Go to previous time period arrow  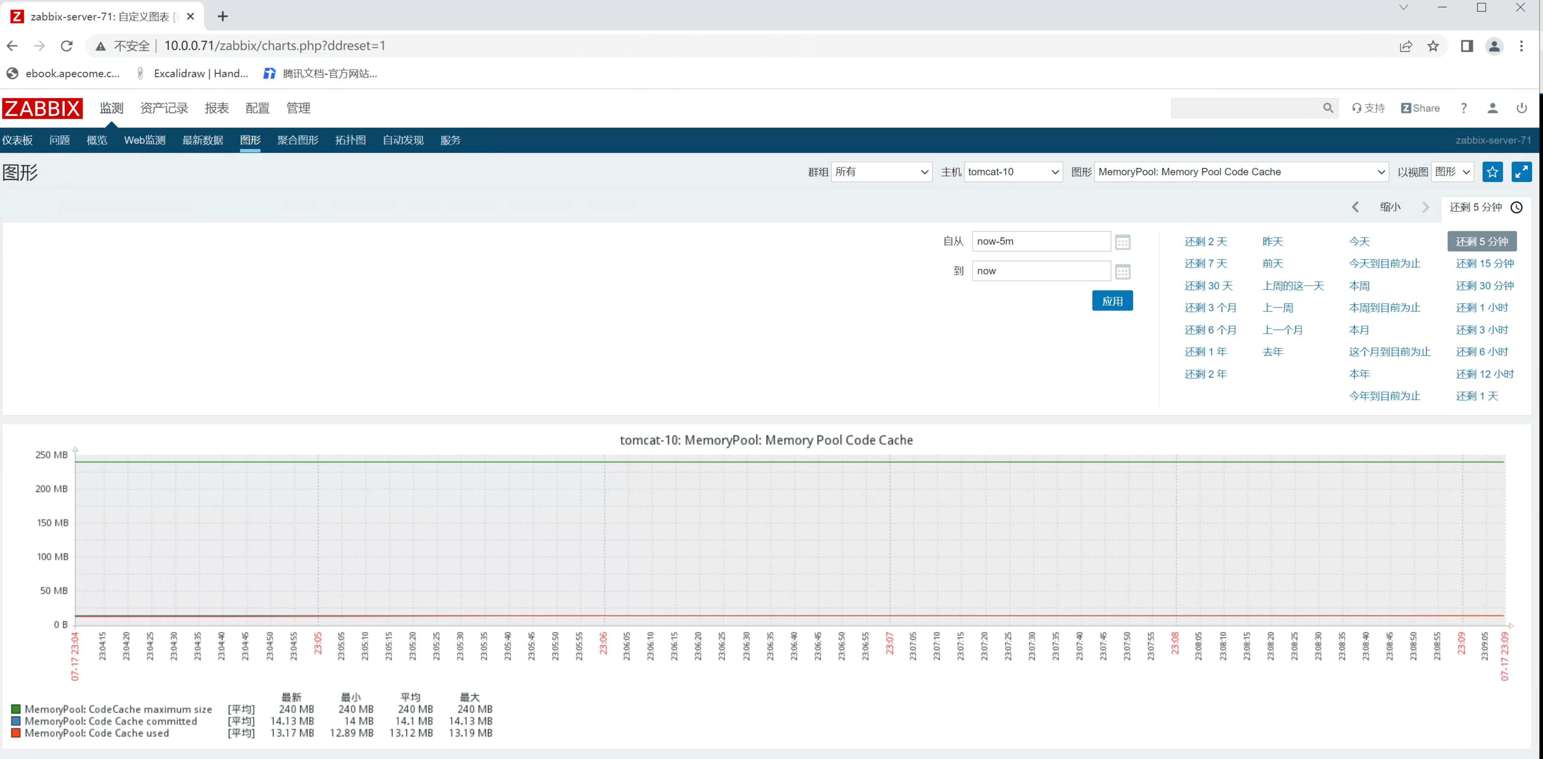[1355, 207]
